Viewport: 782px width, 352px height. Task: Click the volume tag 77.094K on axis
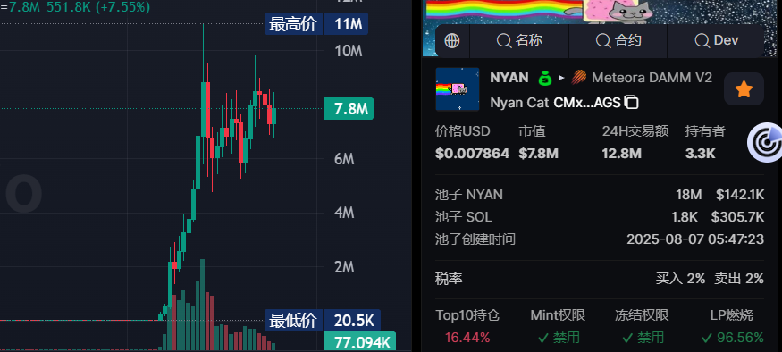click(359, 342)
